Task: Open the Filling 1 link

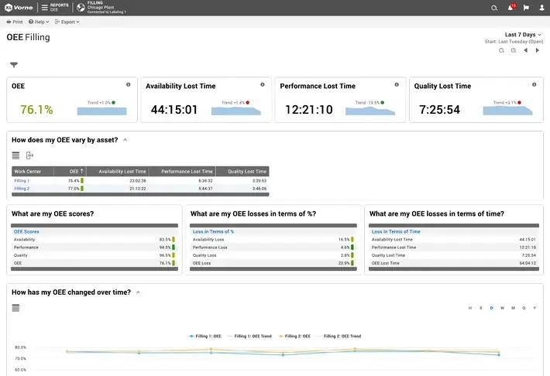Action: pos(22,181)
